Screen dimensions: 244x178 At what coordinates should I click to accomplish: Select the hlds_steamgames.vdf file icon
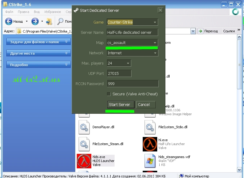tap(150, 161)
